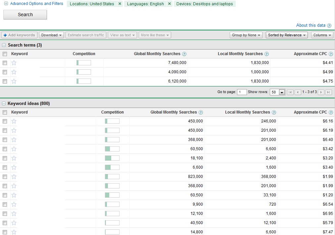Click the Search button
The width and height of the screenshot is (335, 235).
pyautogui.click(x=25, y=15)
